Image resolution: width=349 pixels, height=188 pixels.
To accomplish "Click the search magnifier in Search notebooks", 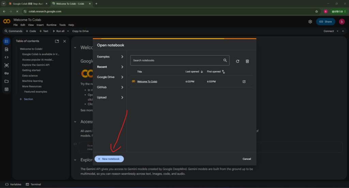I will coord(225,60).
